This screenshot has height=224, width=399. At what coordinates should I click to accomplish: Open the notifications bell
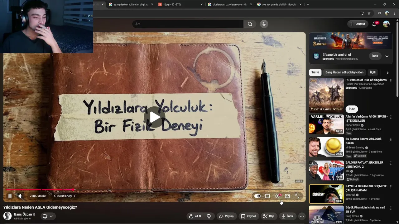tap(375, 24)
